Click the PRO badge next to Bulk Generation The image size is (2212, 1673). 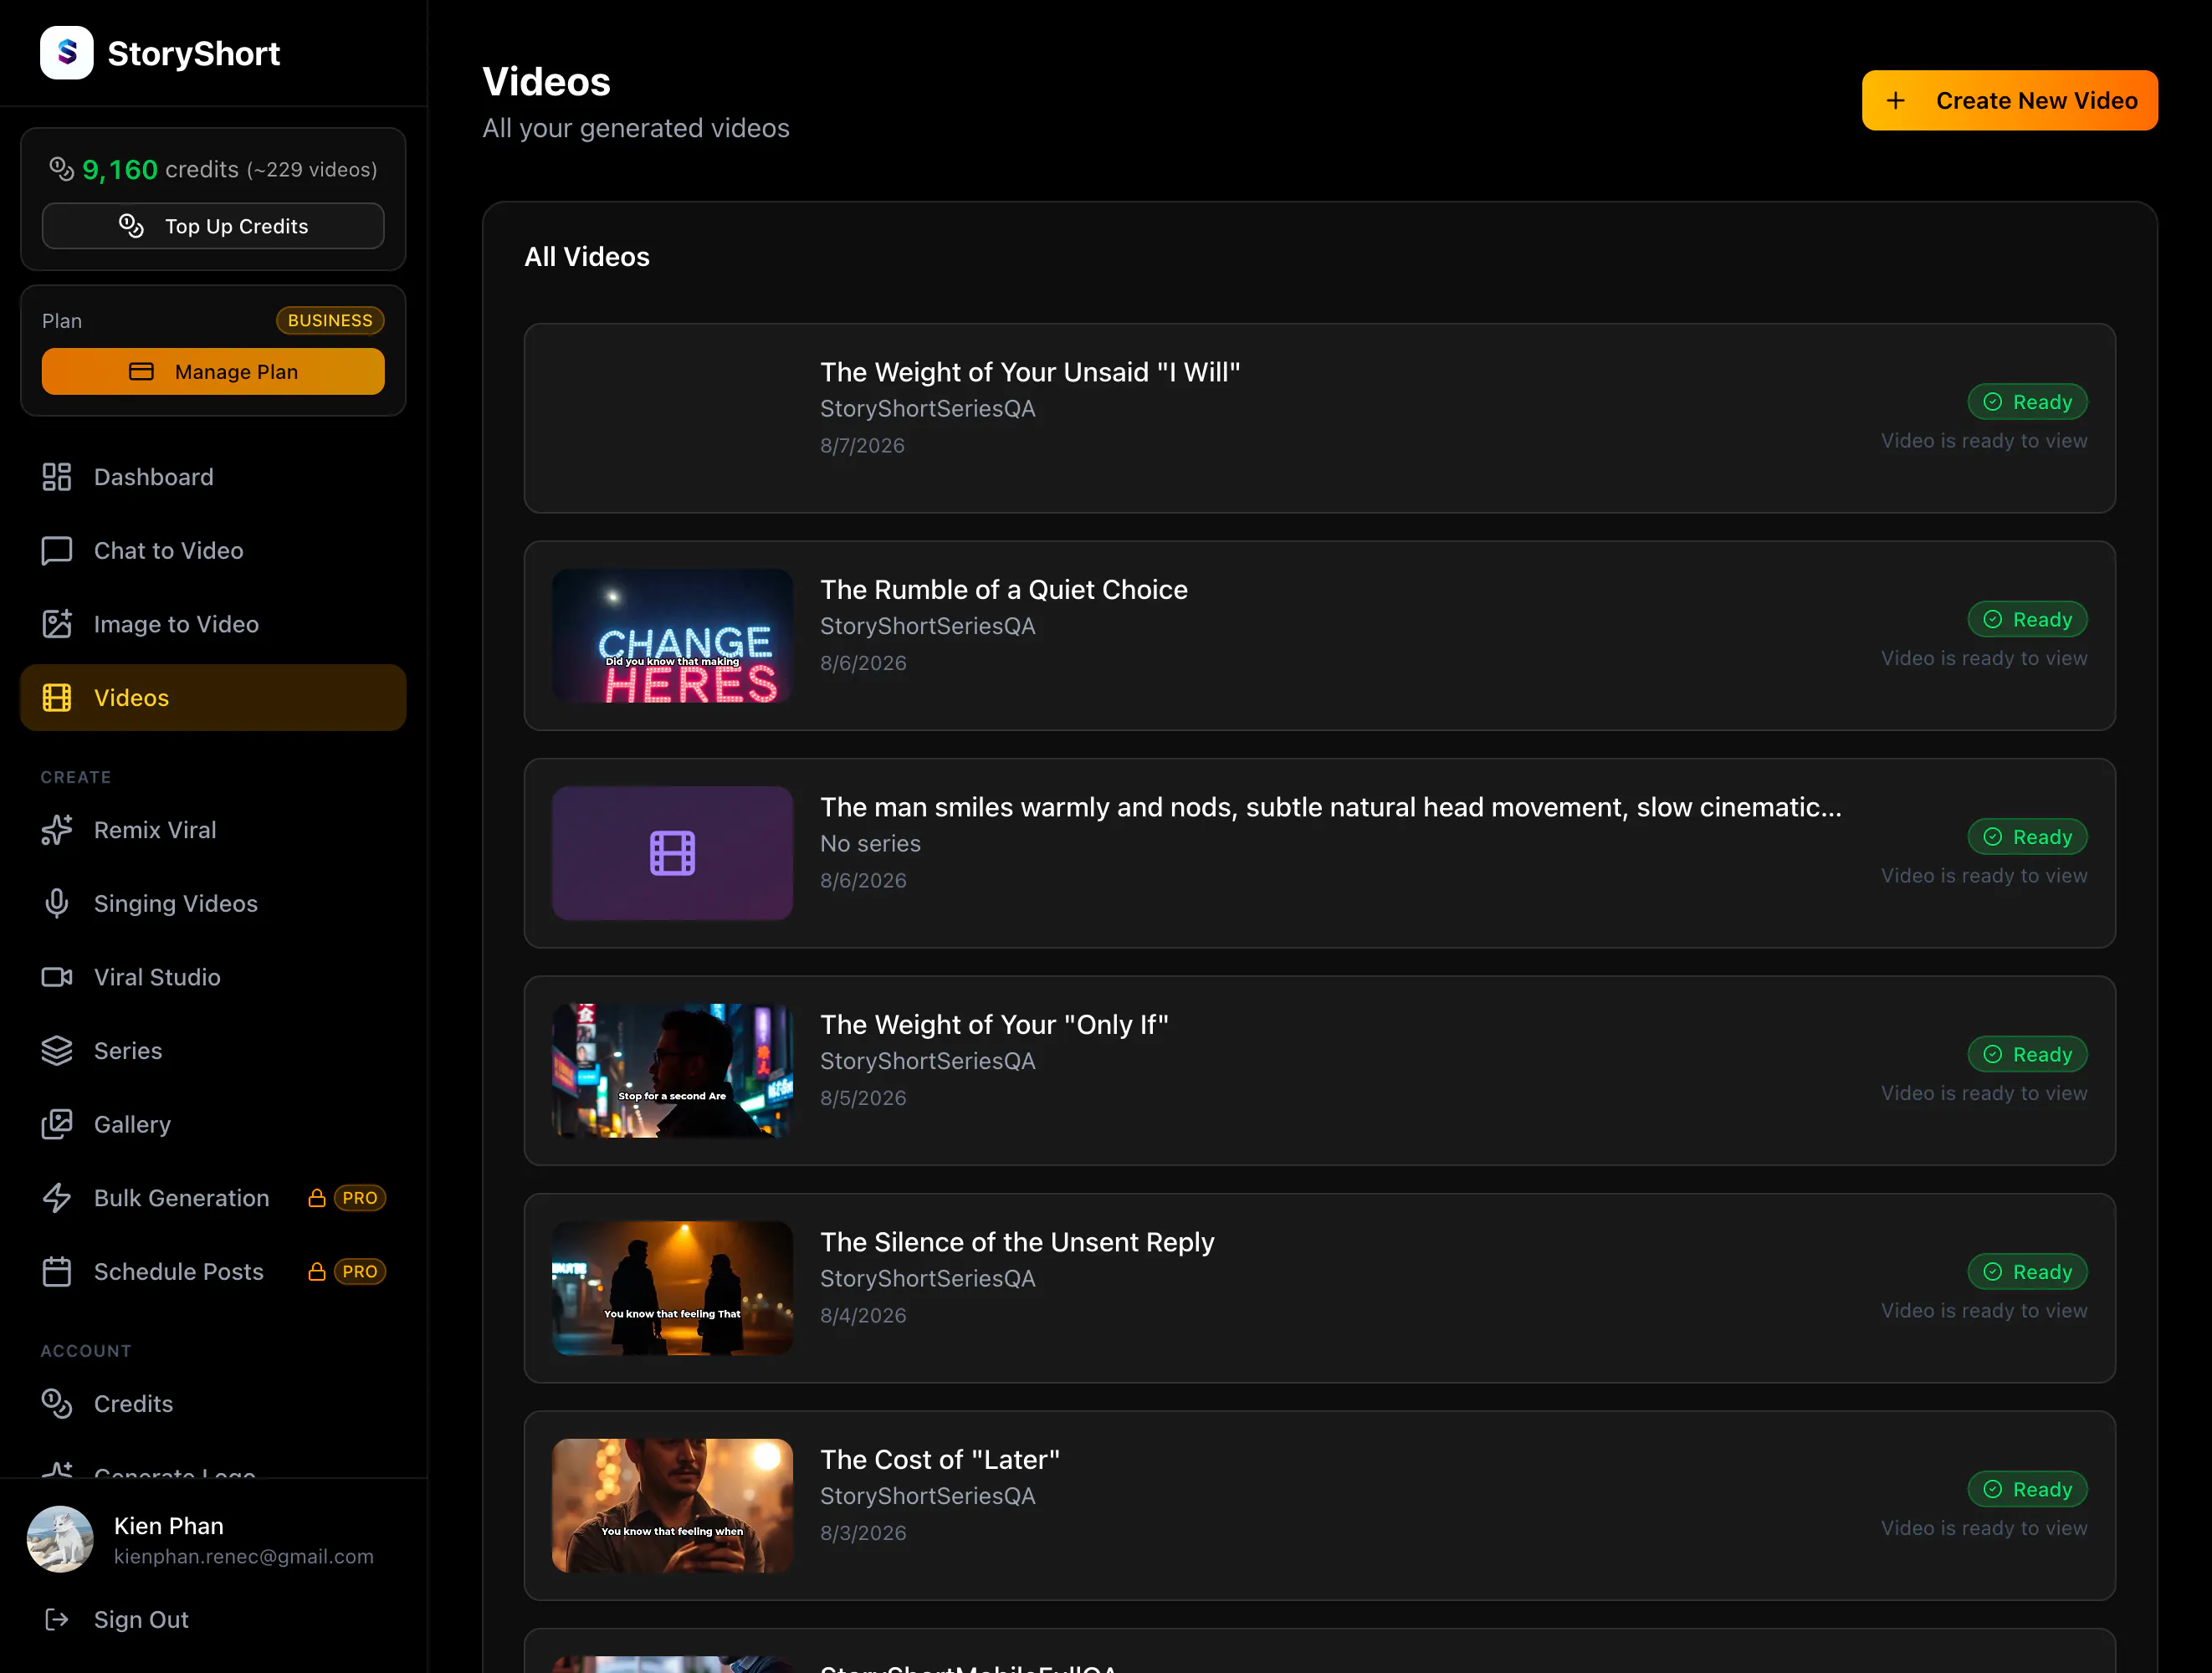(360, 1198)
